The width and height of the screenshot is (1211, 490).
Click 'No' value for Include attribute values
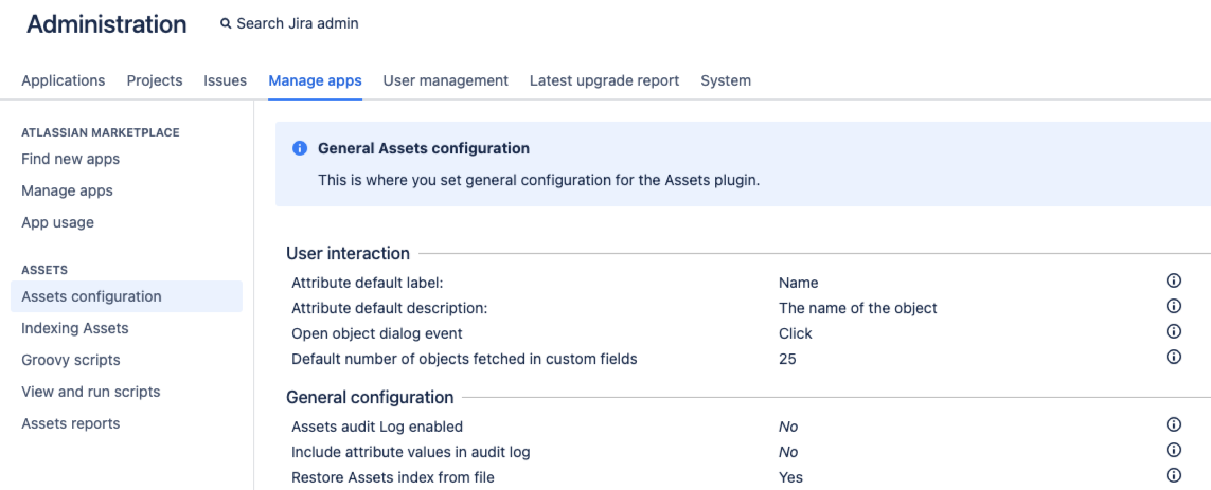788,452
